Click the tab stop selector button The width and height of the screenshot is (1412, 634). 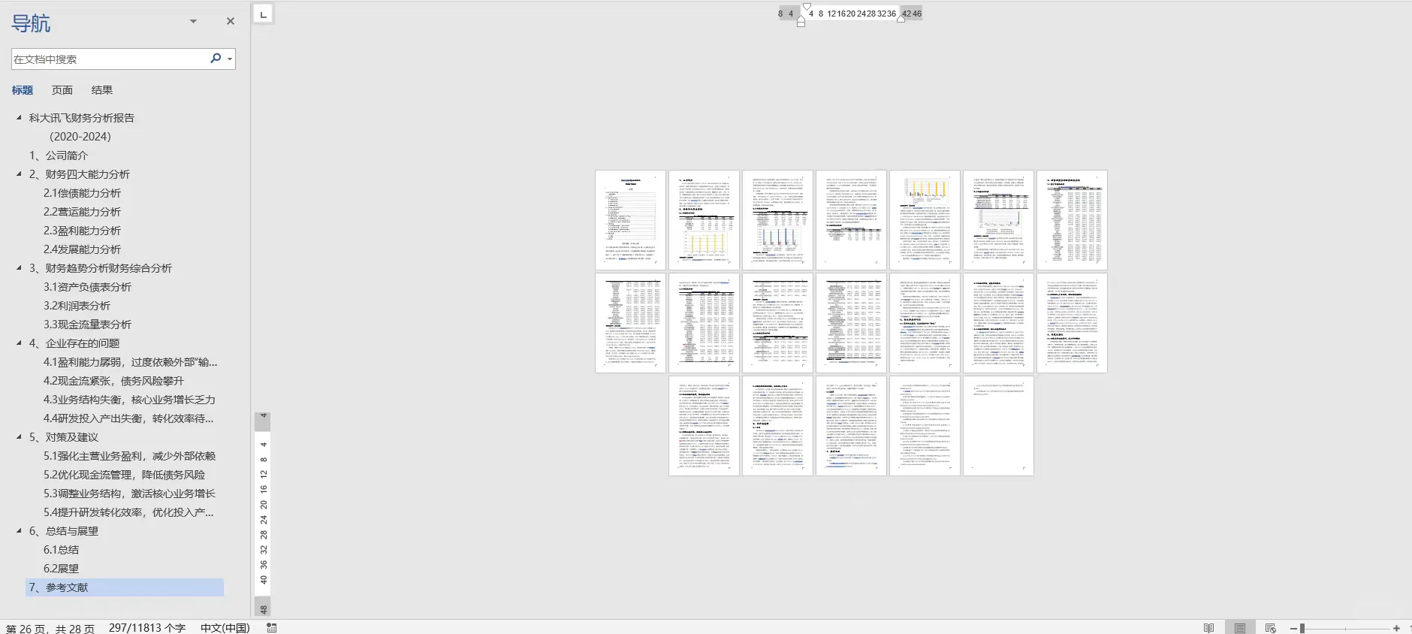click(x=263, y=14)
